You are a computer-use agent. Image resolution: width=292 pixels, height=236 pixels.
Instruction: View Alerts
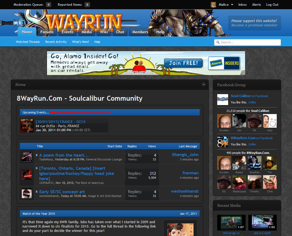(x=257, y=5)
